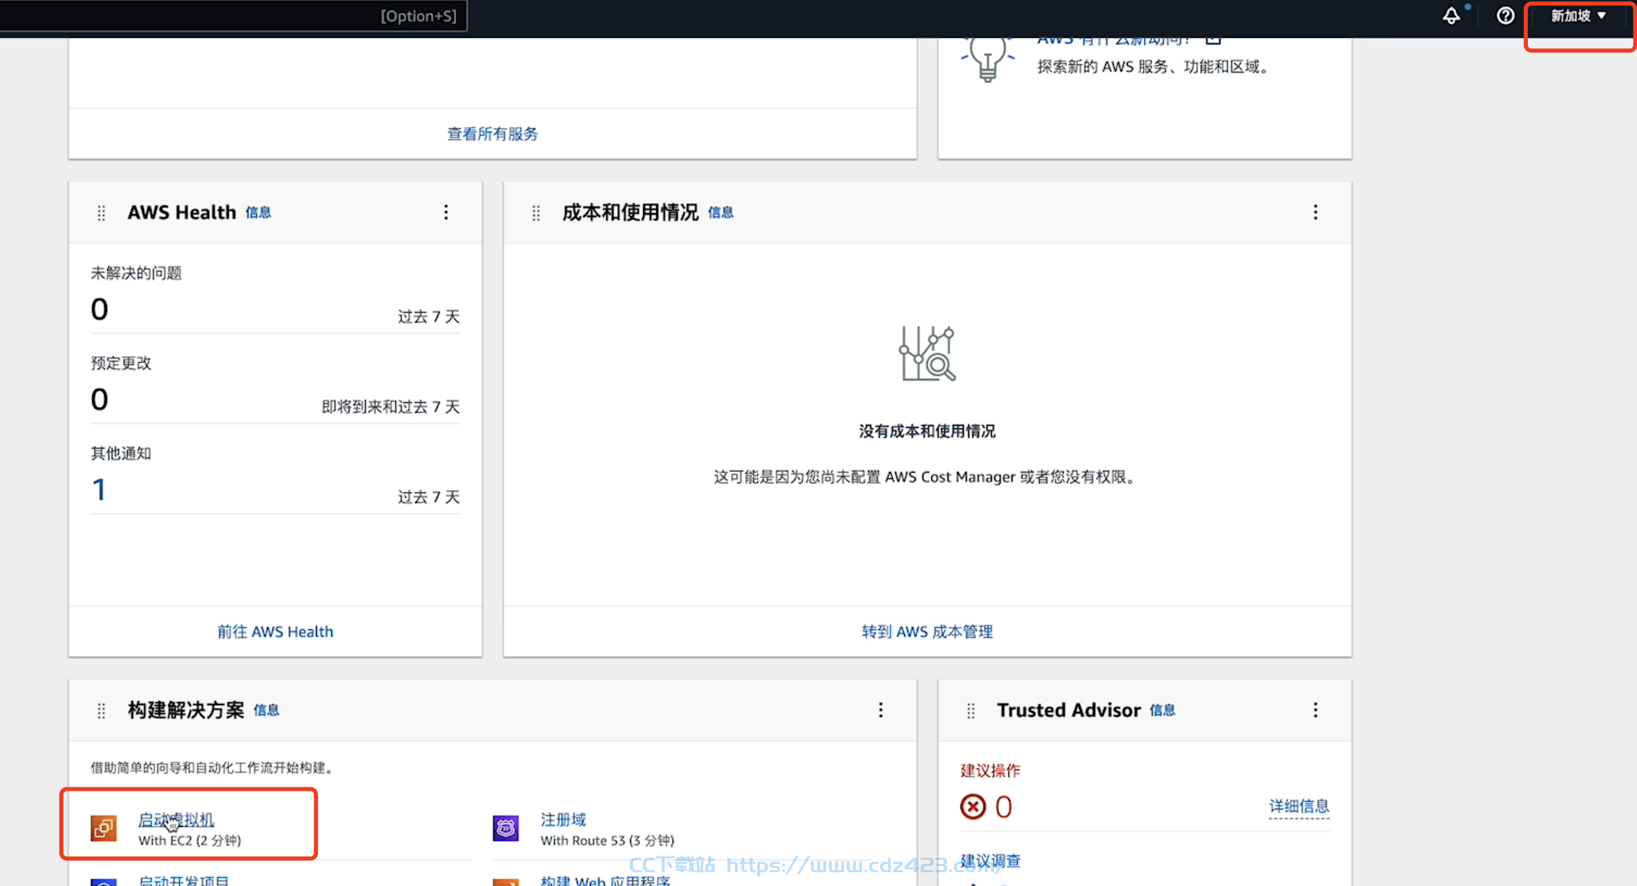This screenshot has height=886, width=1637.
Task: Open 信息 link beside AWS Health
Action: [x=258, y=213]
